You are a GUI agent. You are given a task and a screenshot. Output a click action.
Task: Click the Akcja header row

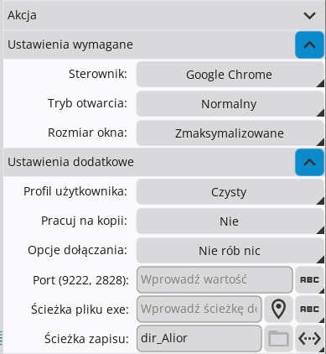coord(164,15)
